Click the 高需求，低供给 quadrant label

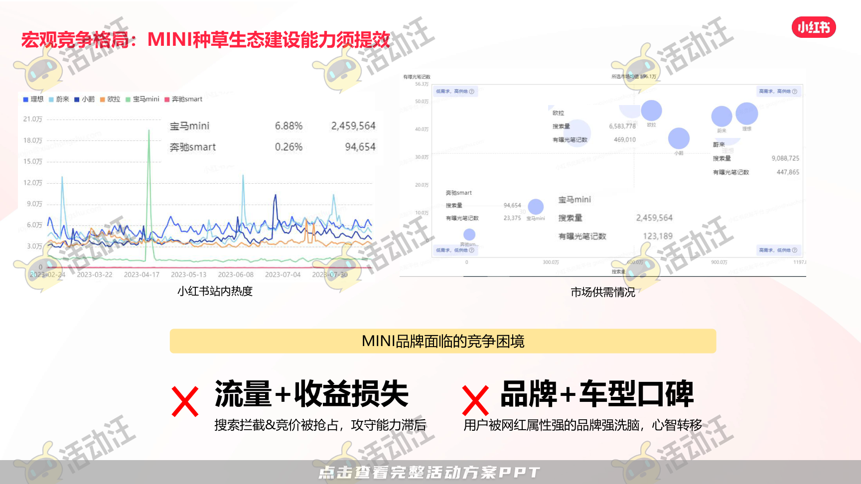[775, 250]
